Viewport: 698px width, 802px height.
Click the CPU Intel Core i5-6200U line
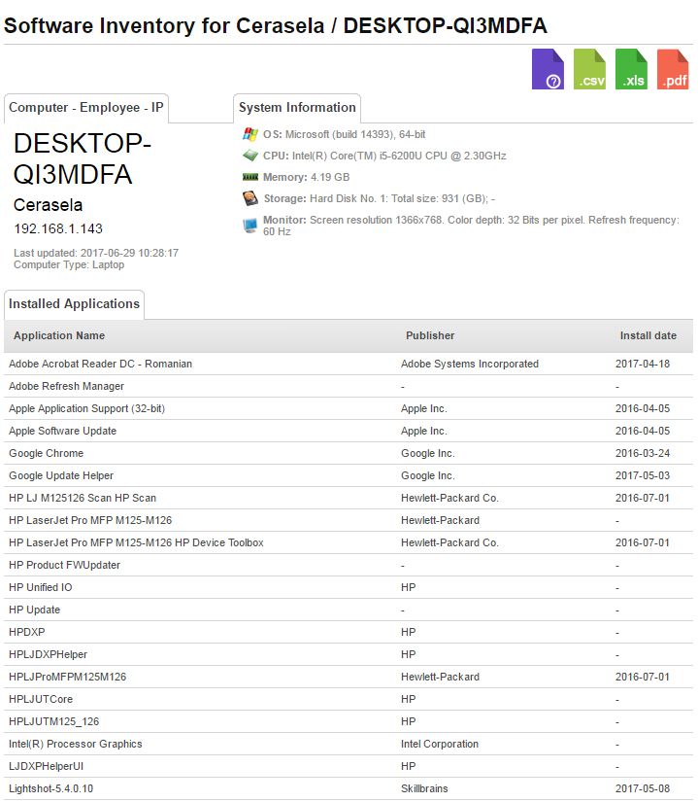(384, 156)
